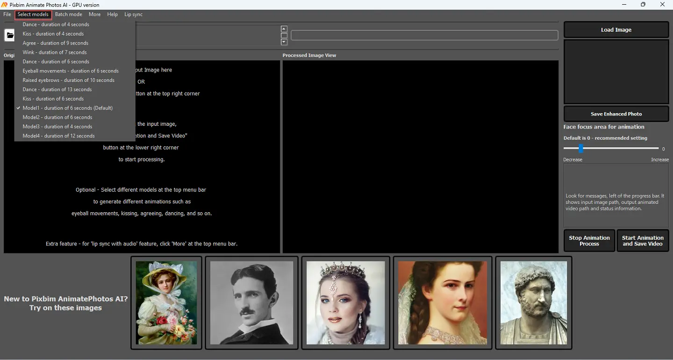Switch to Model3 - duration of 4 seconds

75,127
